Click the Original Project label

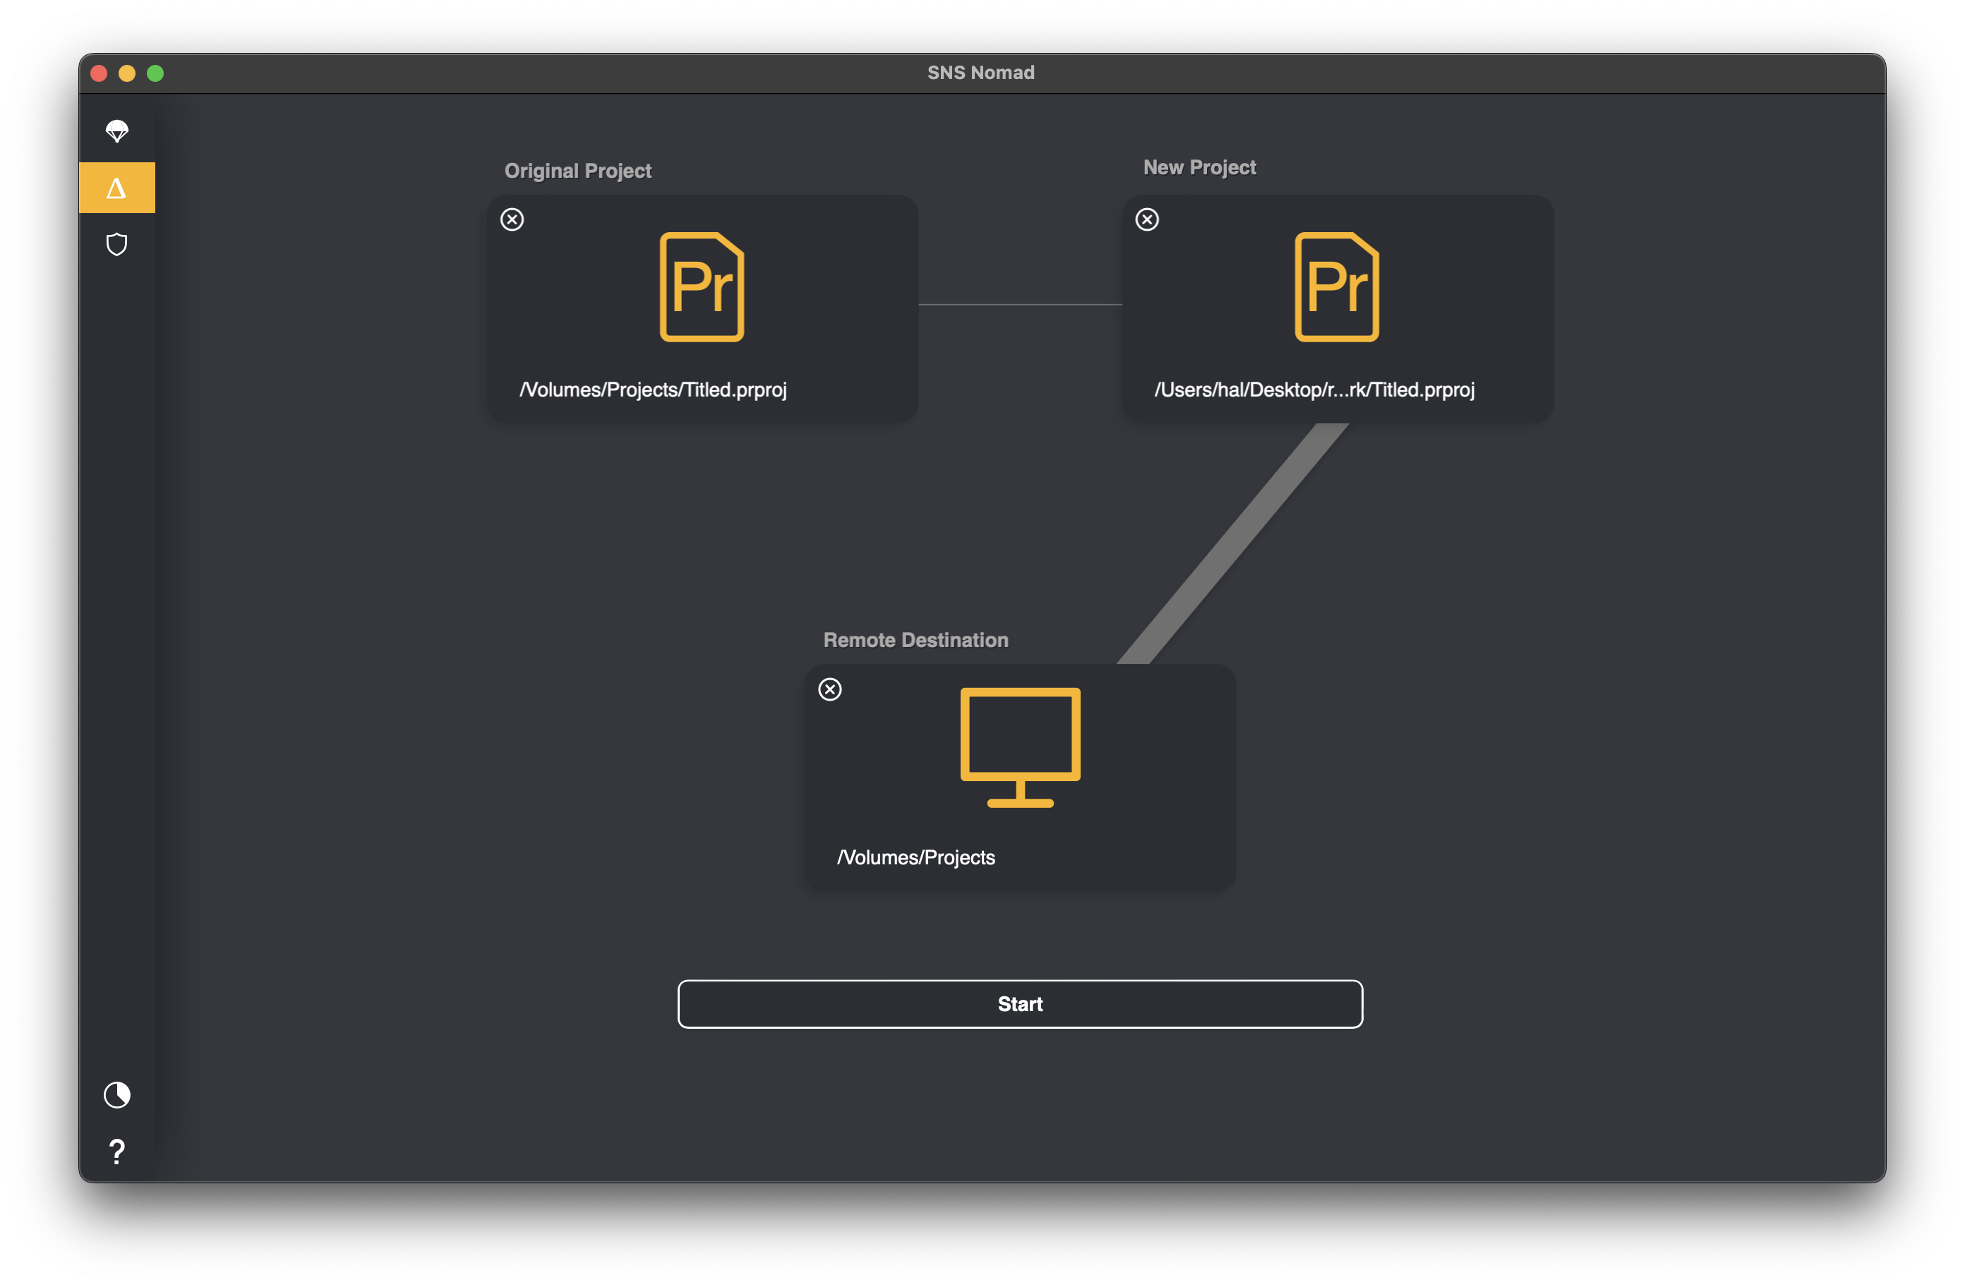tap(578, 171)
